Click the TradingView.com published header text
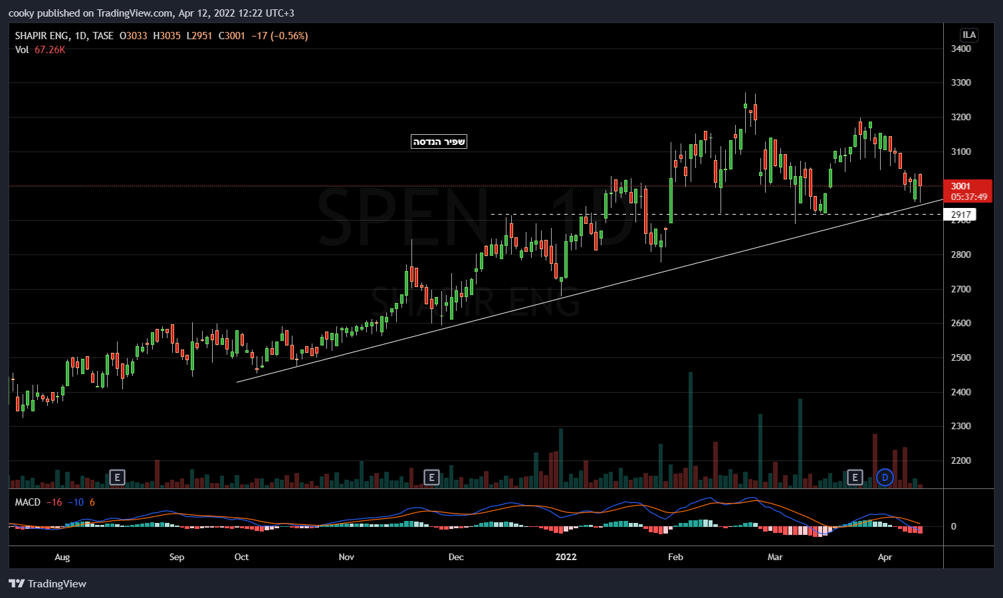This screenshot has width=1003, height=598. click(x=152, y=13)
